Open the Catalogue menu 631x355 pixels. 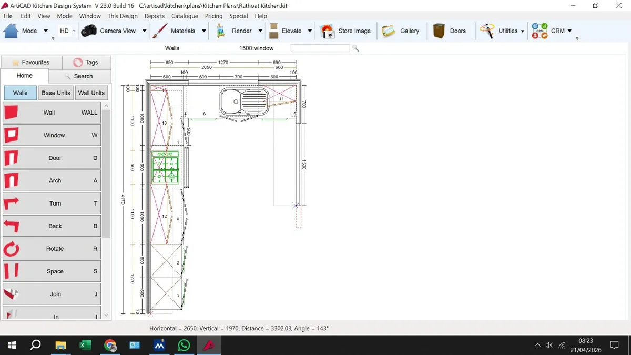185,16
